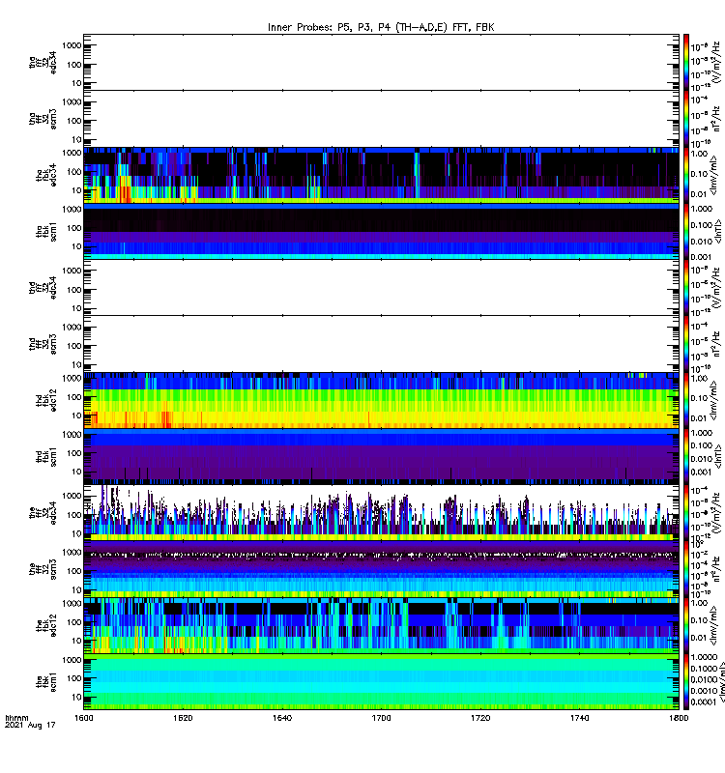This screenshot has width=725, height=773.
Task: Select the 'the fff 32 scm3' panel label
Action: (x=43, y=569)
